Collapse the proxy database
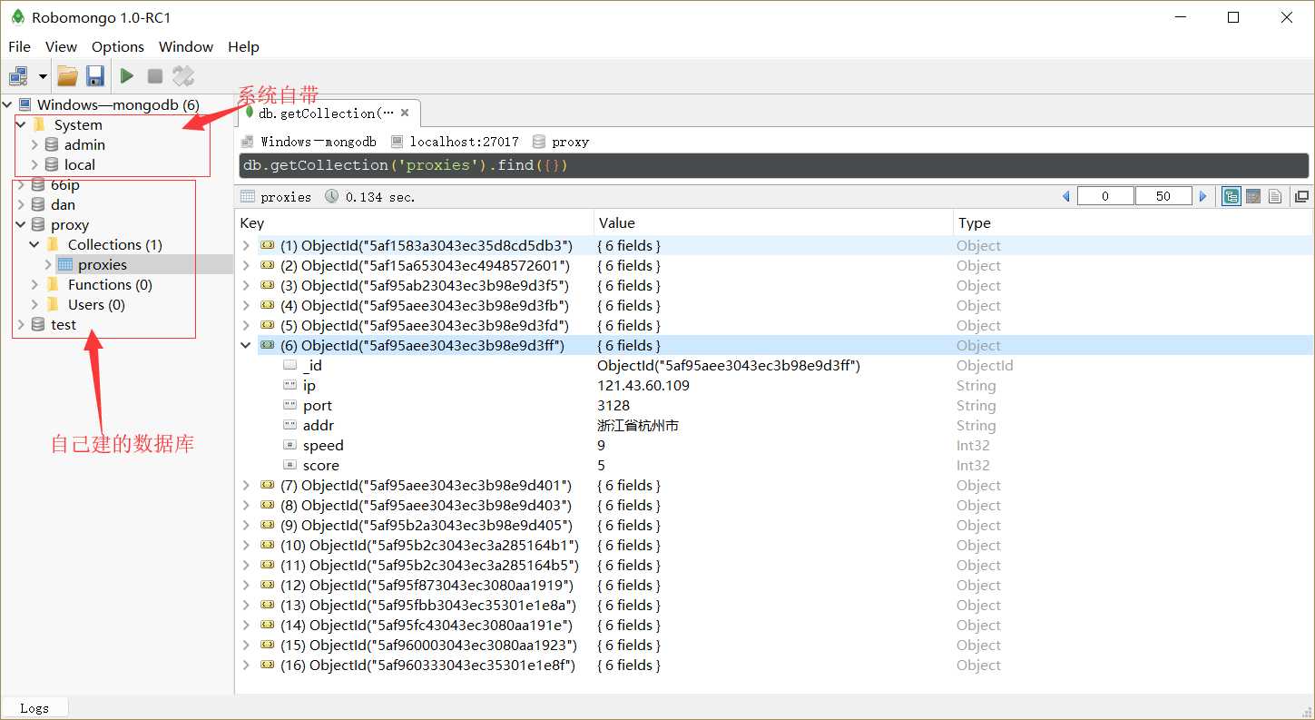Viewport: 1315px width, 720px height. point(20,225)
